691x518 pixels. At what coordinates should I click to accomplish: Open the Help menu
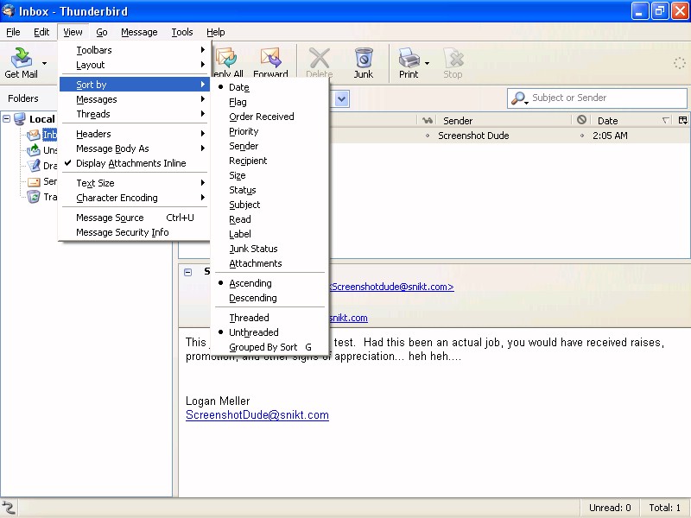(x=215, y=32)
